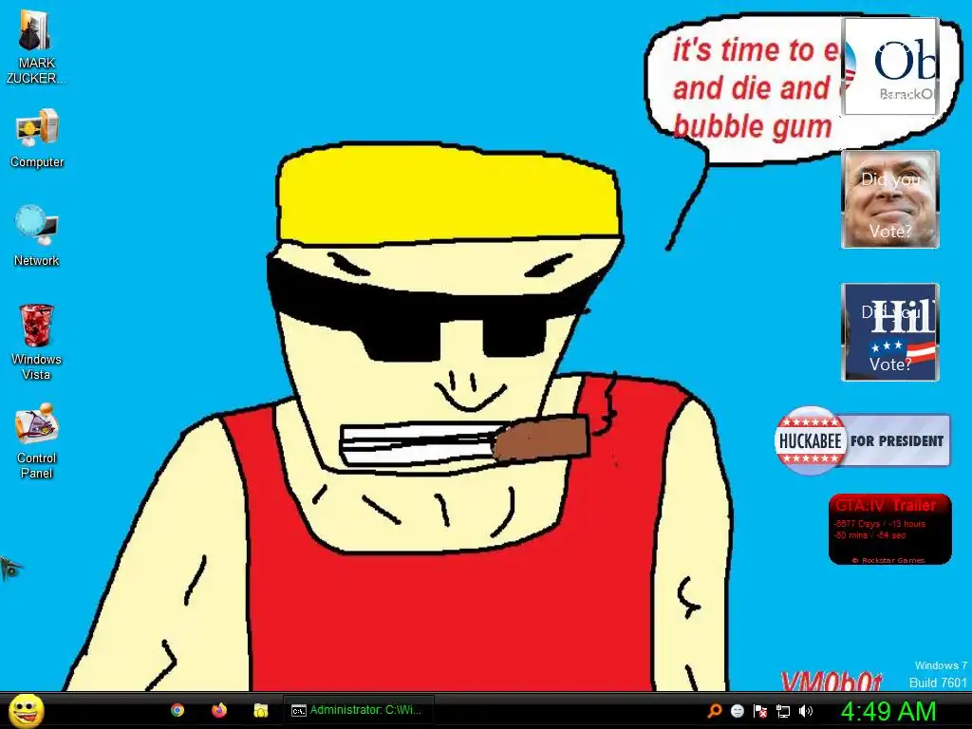
Task: Click the Rockstar Games copyright text
Action: click(x=888, y=560)
